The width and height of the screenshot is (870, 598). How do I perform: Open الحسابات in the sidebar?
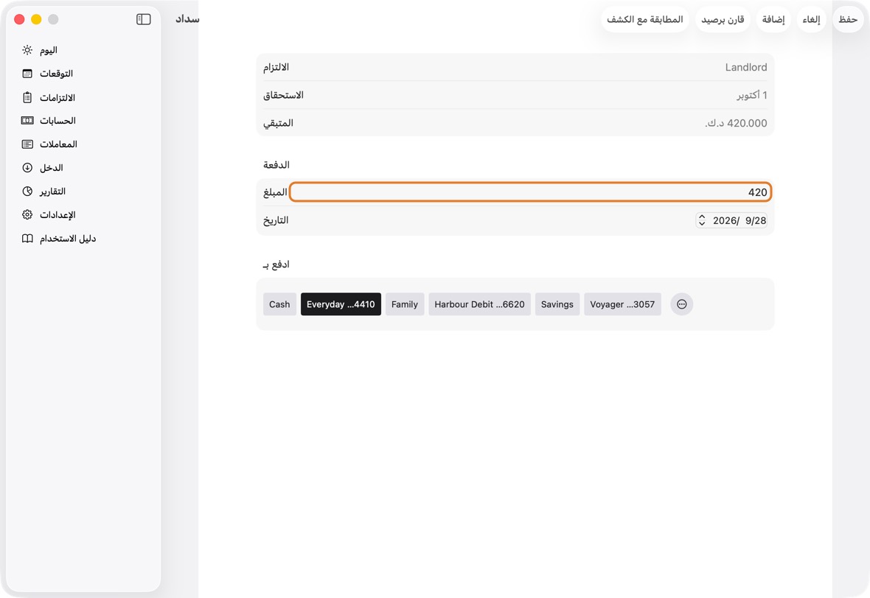click(x=83, y=120)
